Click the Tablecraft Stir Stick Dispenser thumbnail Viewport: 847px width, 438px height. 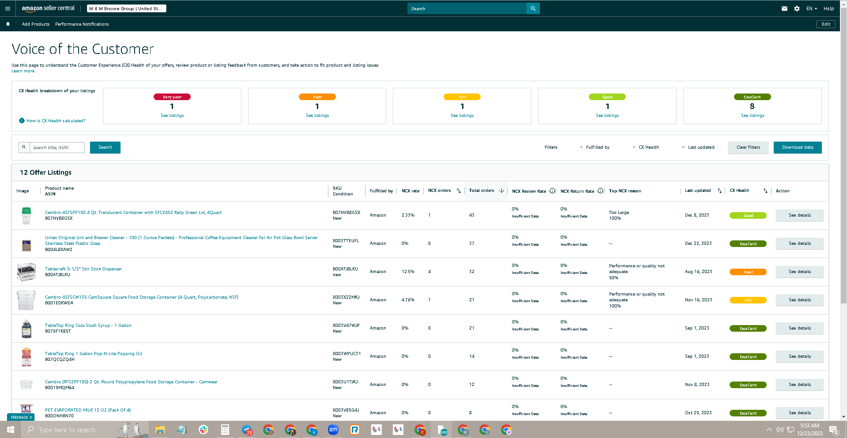[26, 272]
